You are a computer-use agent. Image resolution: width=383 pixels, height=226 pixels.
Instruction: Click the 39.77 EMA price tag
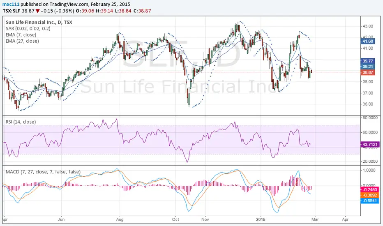pyautogui.click(x=368, y=61)
